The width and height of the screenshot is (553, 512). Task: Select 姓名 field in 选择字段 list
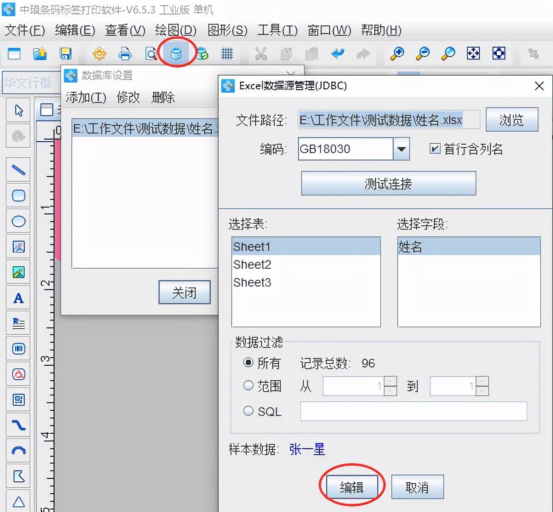coord(469,247)
